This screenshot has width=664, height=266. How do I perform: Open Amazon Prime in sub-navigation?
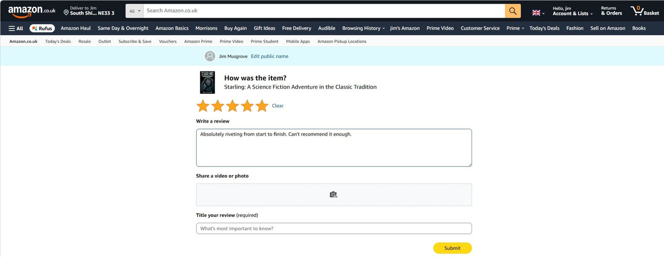(x=198, y=41)
